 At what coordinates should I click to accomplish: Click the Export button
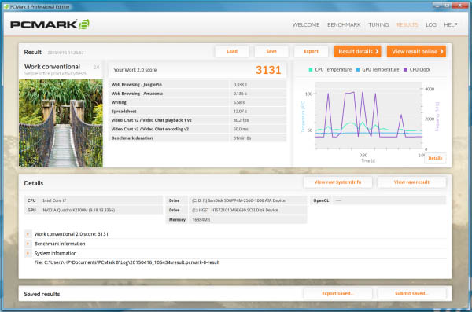coord(311,51)
